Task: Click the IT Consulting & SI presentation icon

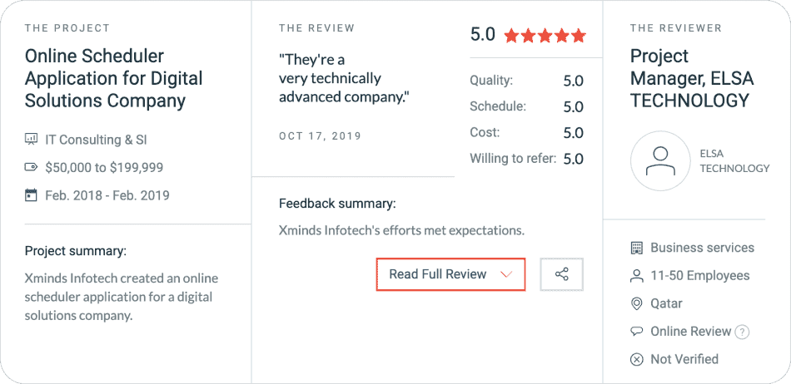Action: [x=32, y=140]
